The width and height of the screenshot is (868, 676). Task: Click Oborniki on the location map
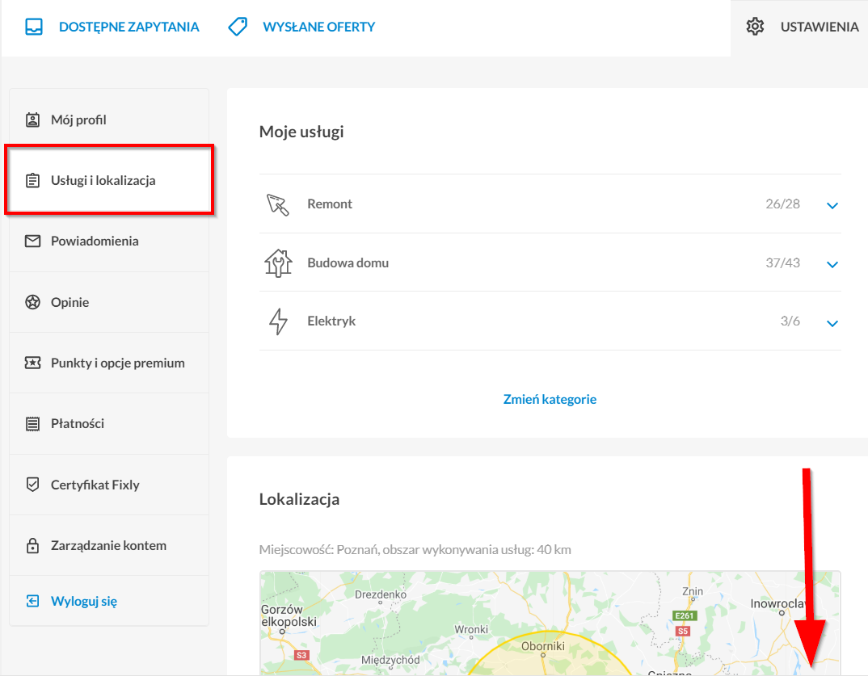click(543, 646)
